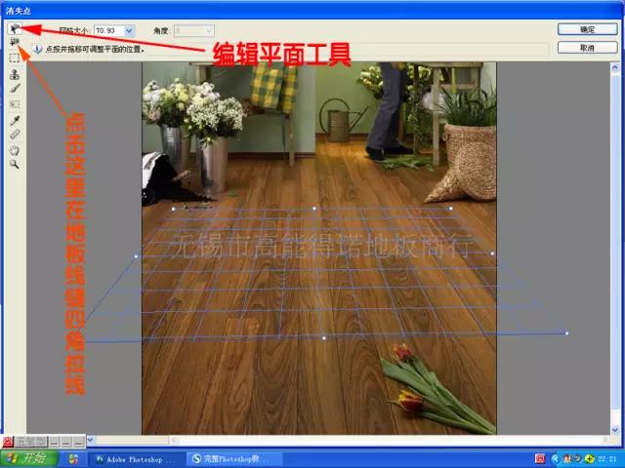
Task: Confirm with the 确定 button
Action: tap(587, 29)
